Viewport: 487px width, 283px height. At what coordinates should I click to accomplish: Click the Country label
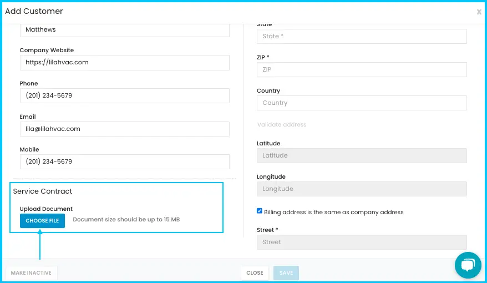(x=268, y=90)
